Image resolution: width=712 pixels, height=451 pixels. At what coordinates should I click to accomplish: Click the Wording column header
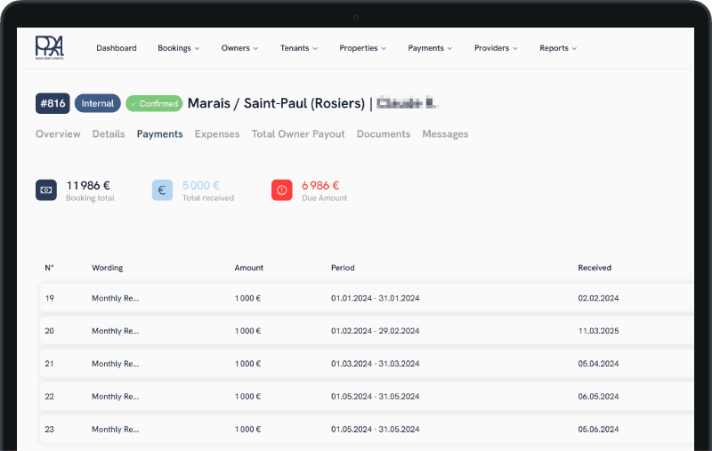coord(107,268)
